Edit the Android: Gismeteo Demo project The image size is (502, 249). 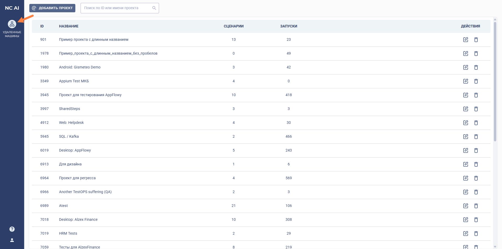465,67
